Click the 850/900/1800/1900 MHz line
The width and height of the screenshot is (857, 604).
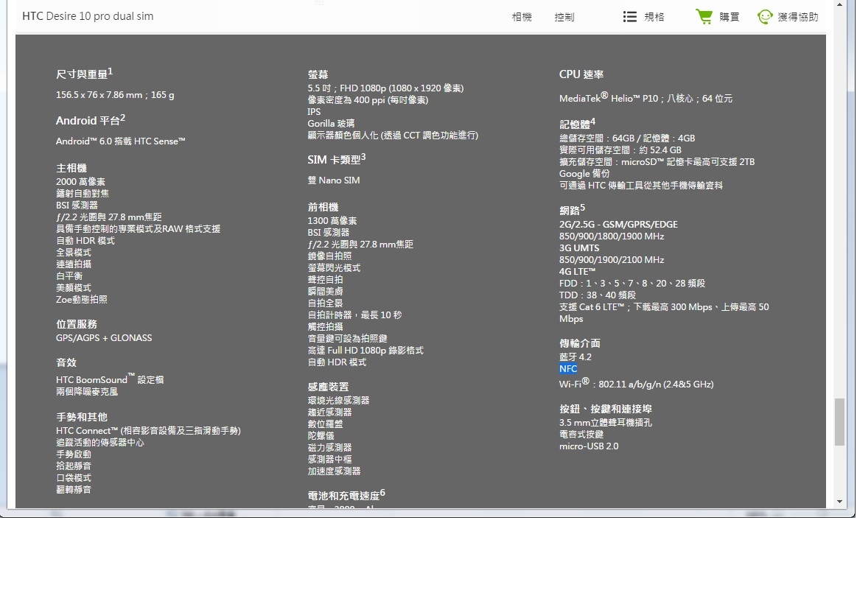611,236
